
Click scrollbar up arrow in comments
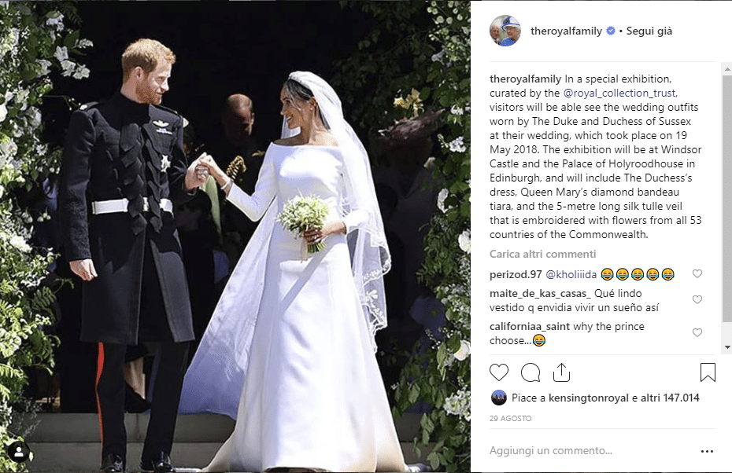click(727, 69)
